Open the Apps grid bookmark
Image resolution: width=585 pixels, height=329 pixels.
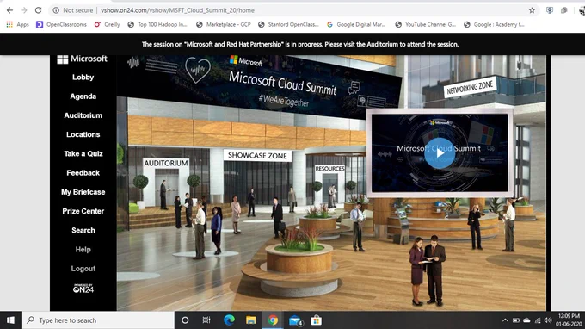point(17,24)
